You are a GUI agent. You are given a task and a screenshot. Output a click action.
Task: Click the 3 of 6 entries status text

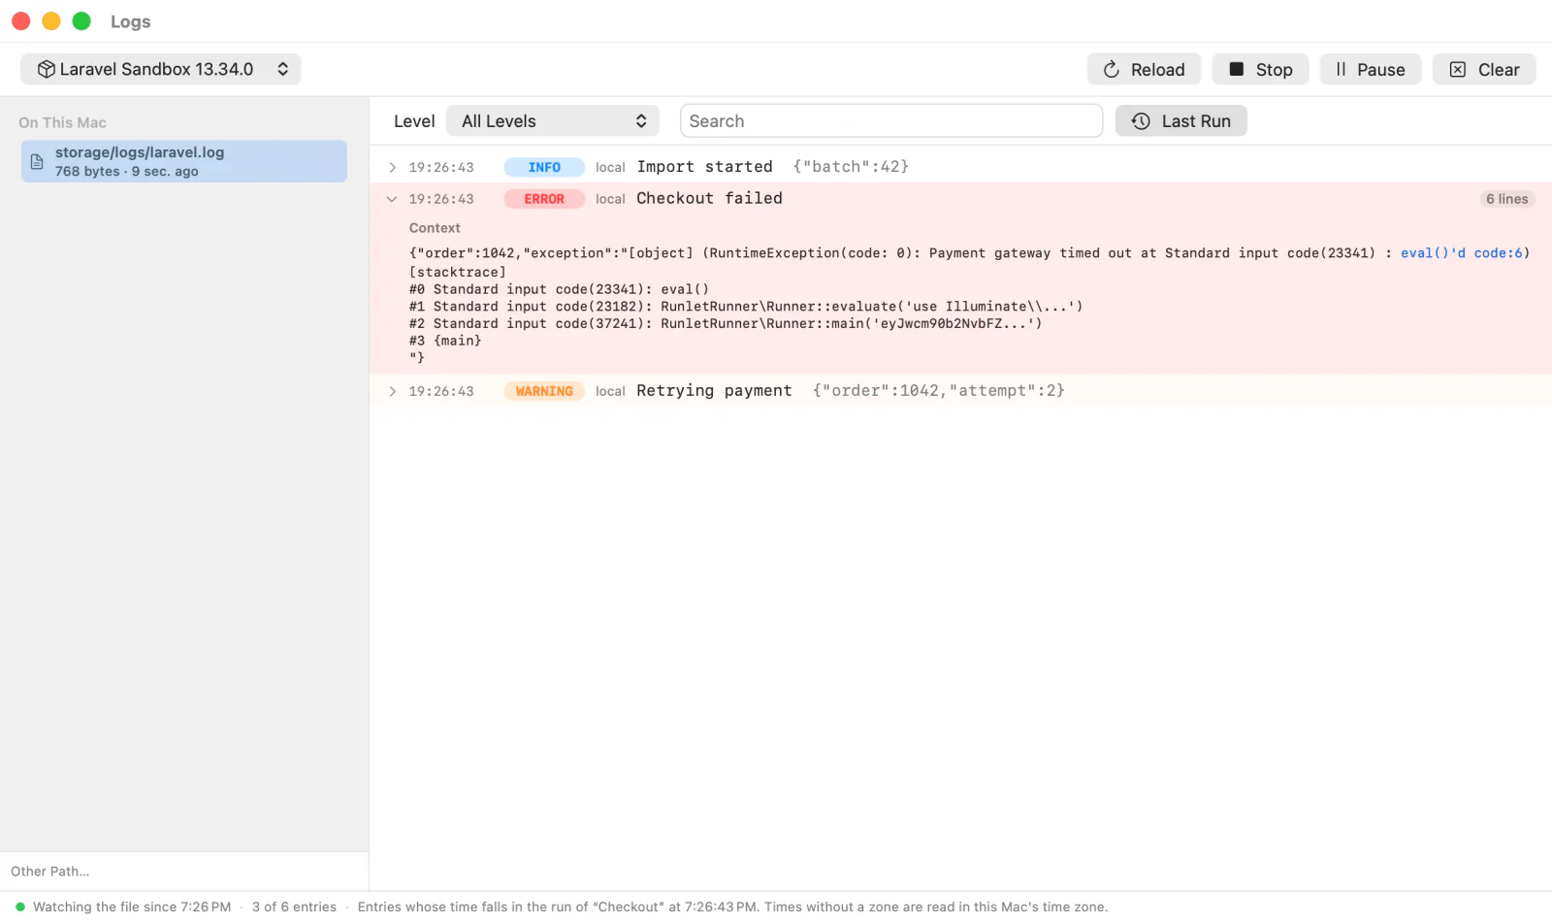294,906
